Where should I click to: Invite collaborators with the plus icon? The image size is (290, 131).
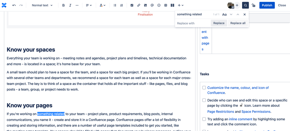click(237, 5)
